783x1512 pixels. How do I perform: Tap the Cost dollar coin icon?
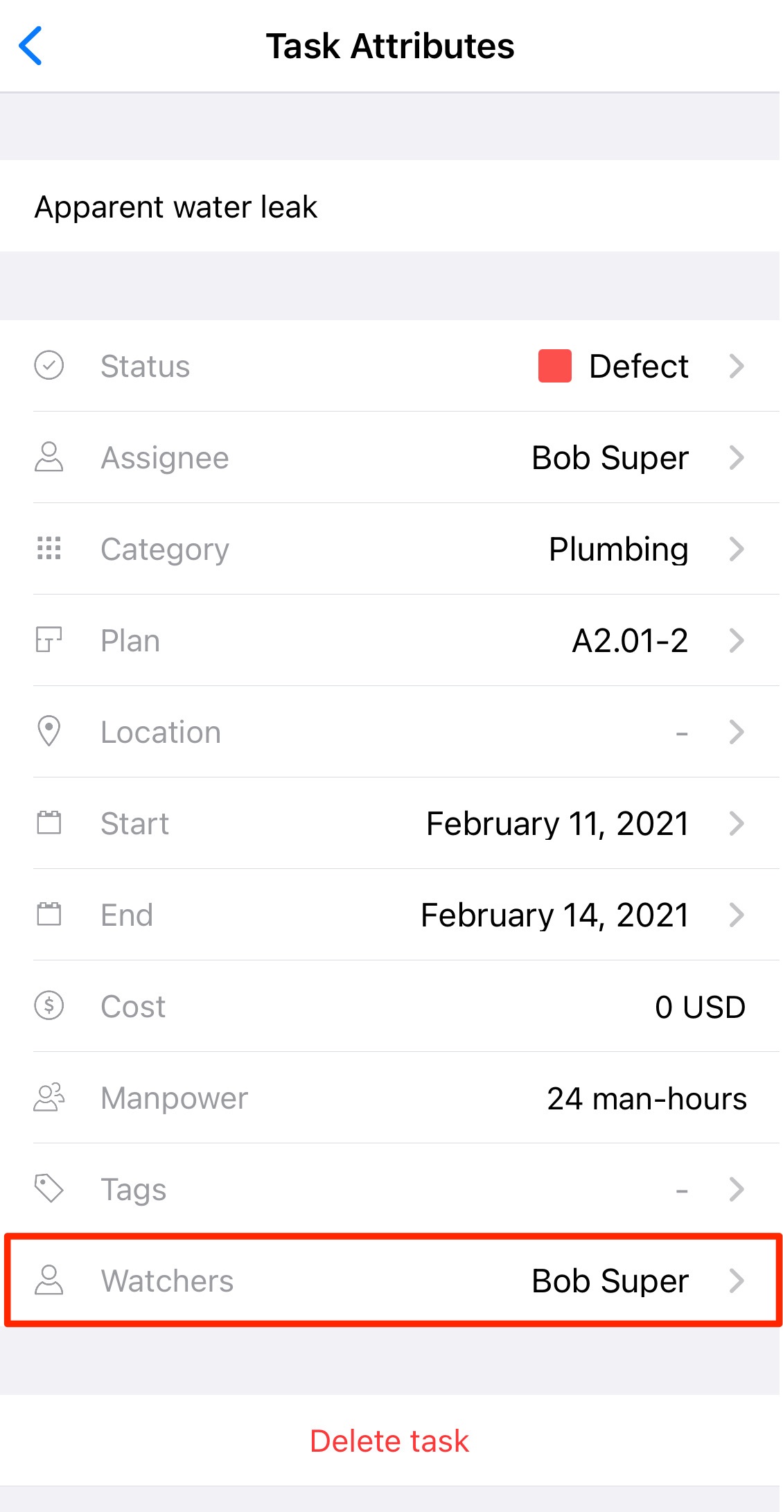coord(49,1005)
